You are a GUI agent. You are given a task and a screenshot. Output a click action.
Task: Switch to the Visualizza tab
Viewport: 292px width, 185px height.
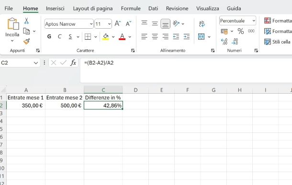pyautogui.click(x=207, y=9)
